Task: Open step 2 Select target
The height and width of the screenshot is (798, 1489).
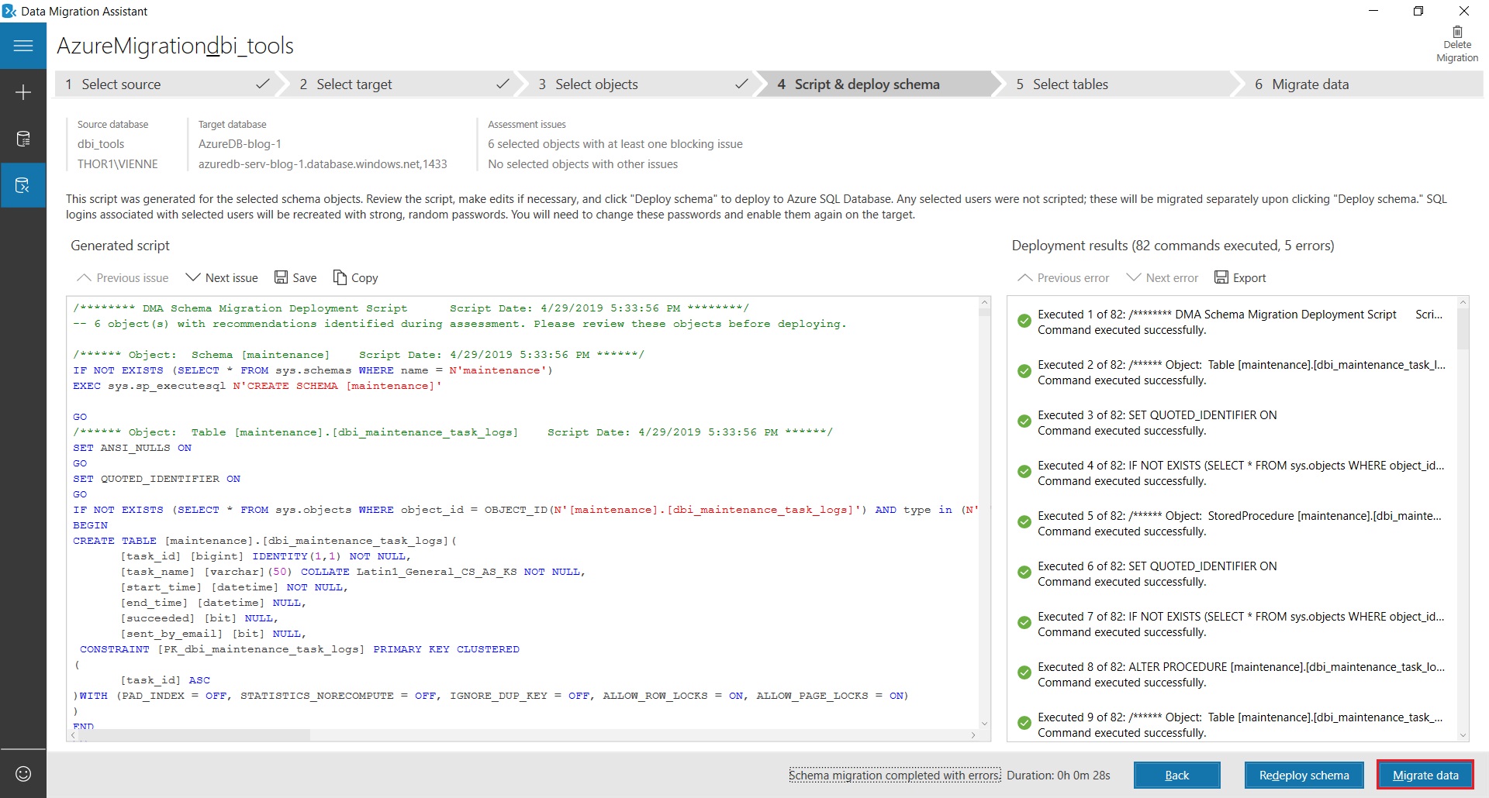Action: tap(403, 84)
